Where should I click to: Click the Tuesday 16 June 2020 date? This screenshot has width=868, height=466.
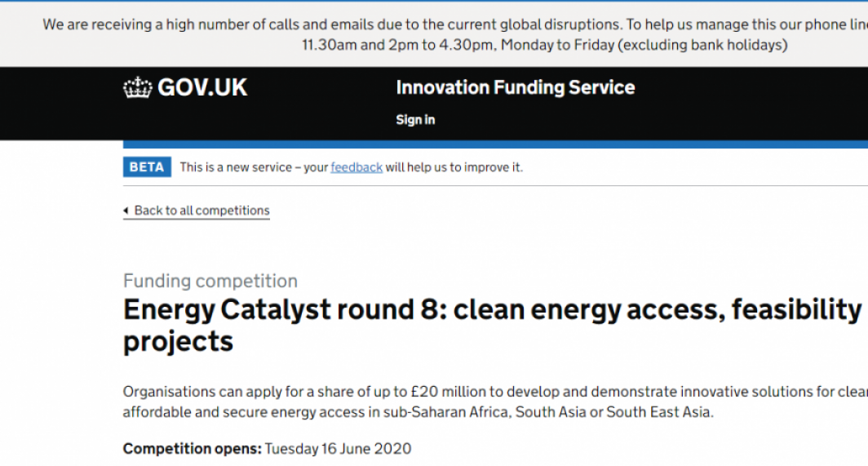pos(338,449)
